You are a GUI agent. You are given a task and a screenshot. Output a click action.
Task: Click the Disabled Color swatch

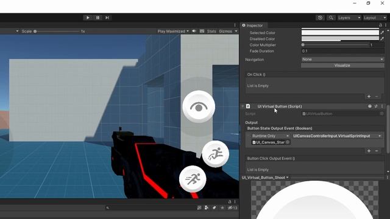340,39
